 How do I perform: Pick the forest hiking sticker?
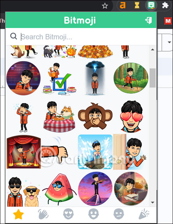pos(131,78)
